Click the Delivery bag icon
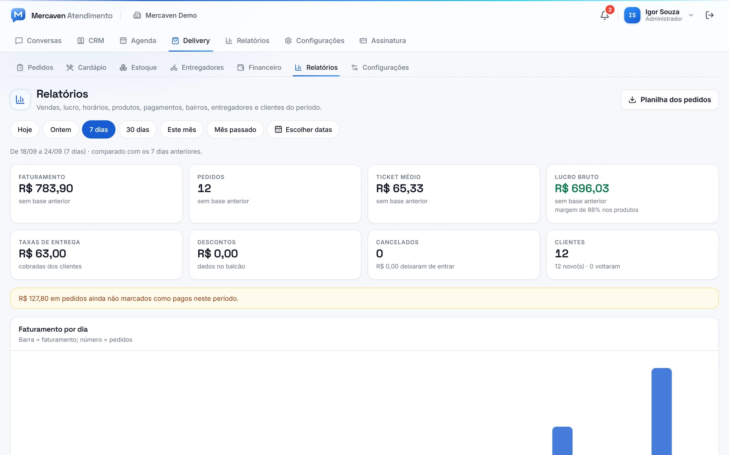Viewport: 729px width, 455px height. coord(175,41)
